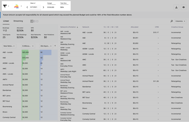Go to previous week arrow
The width and height of the screenshot is (189, 122).
point(27,7)
